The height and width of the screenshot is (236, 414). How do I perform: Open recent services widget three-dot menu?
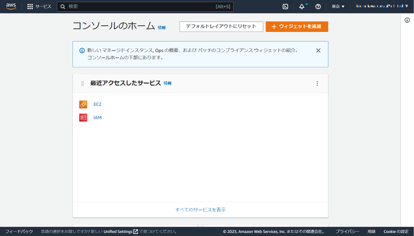pyautogui.click(x=317, y=84)
